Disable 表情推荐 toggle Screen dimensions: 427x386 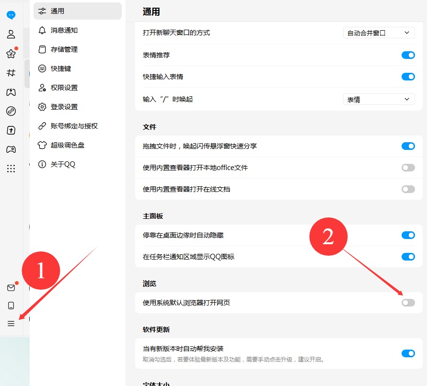click(408, 55)
